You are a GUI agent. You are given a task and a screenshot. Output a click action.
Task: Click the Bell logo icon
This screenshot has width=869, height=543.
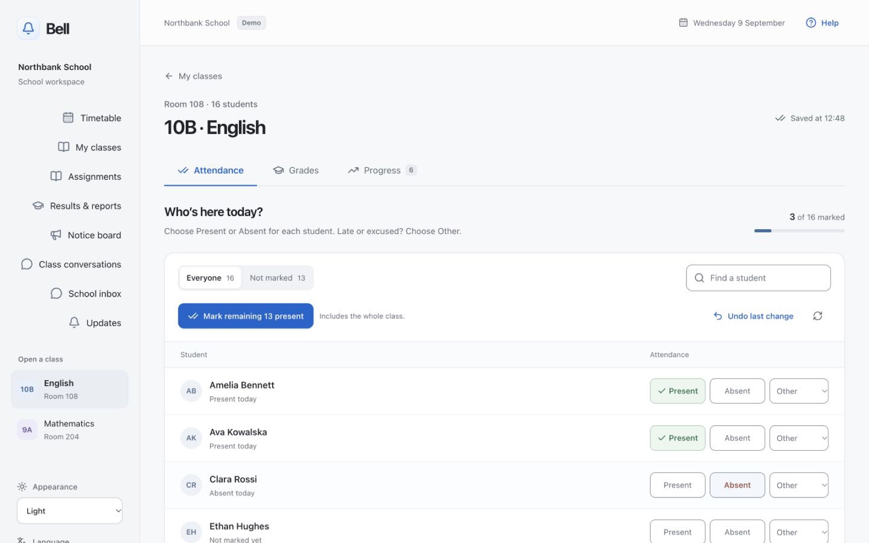click(28, 28)
